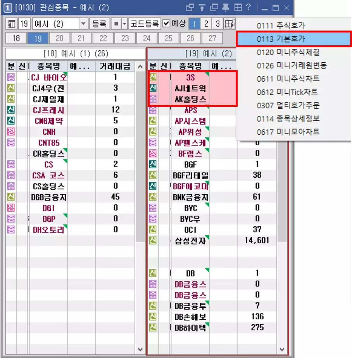352x358 pixels.
Task: Click the 신 badge on the DB하이텍 row
Action: (153, 327)
